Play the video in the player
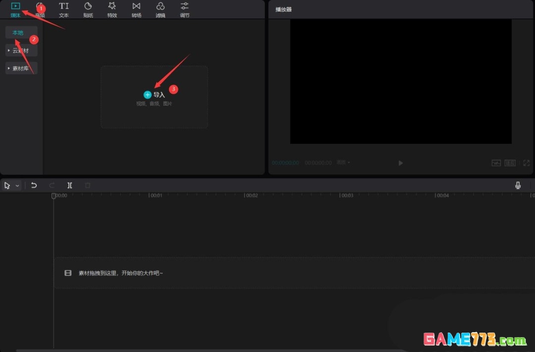535x352 pixels. [401, 163]
